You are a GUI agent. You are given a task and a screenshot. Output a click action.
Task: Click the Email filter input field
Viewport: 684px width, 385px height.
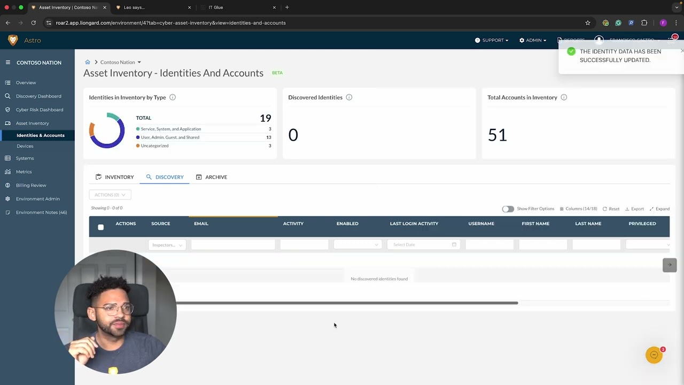(233, 244)
